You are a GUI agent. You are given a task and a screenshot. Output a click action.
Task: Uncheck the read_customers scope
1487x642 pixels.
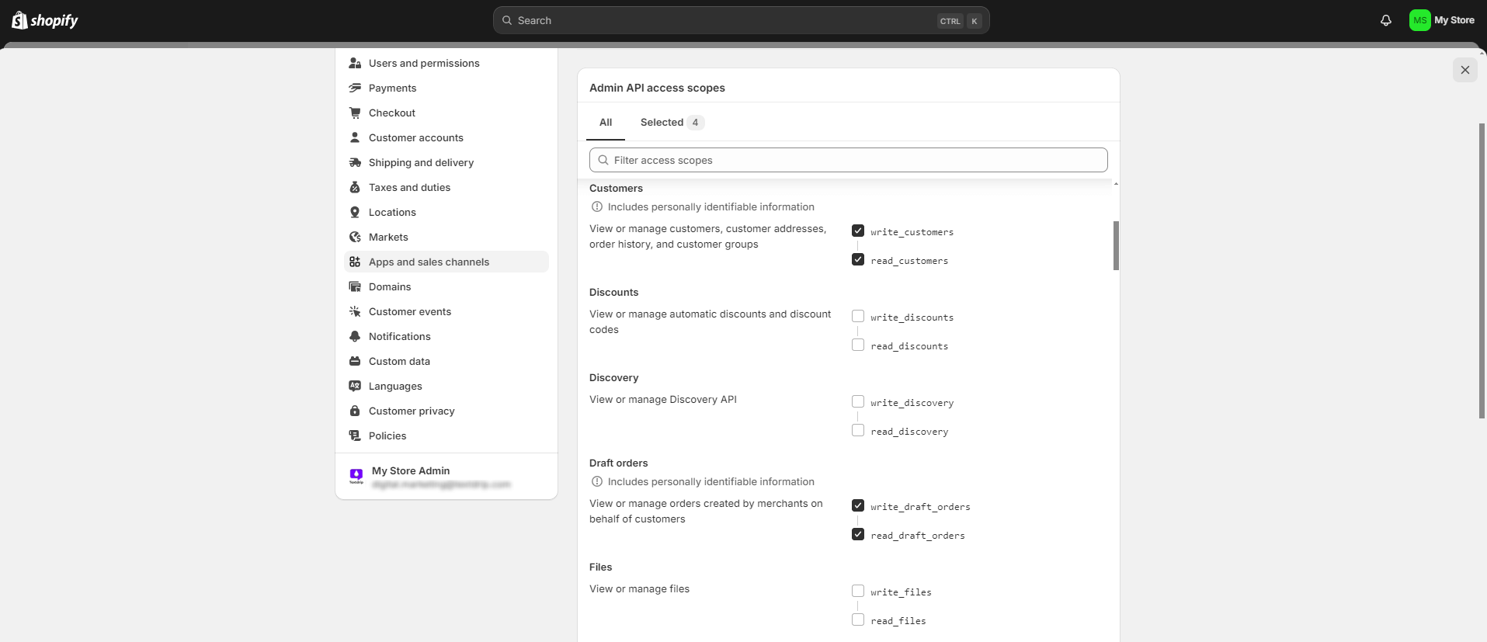coord(858,259)
